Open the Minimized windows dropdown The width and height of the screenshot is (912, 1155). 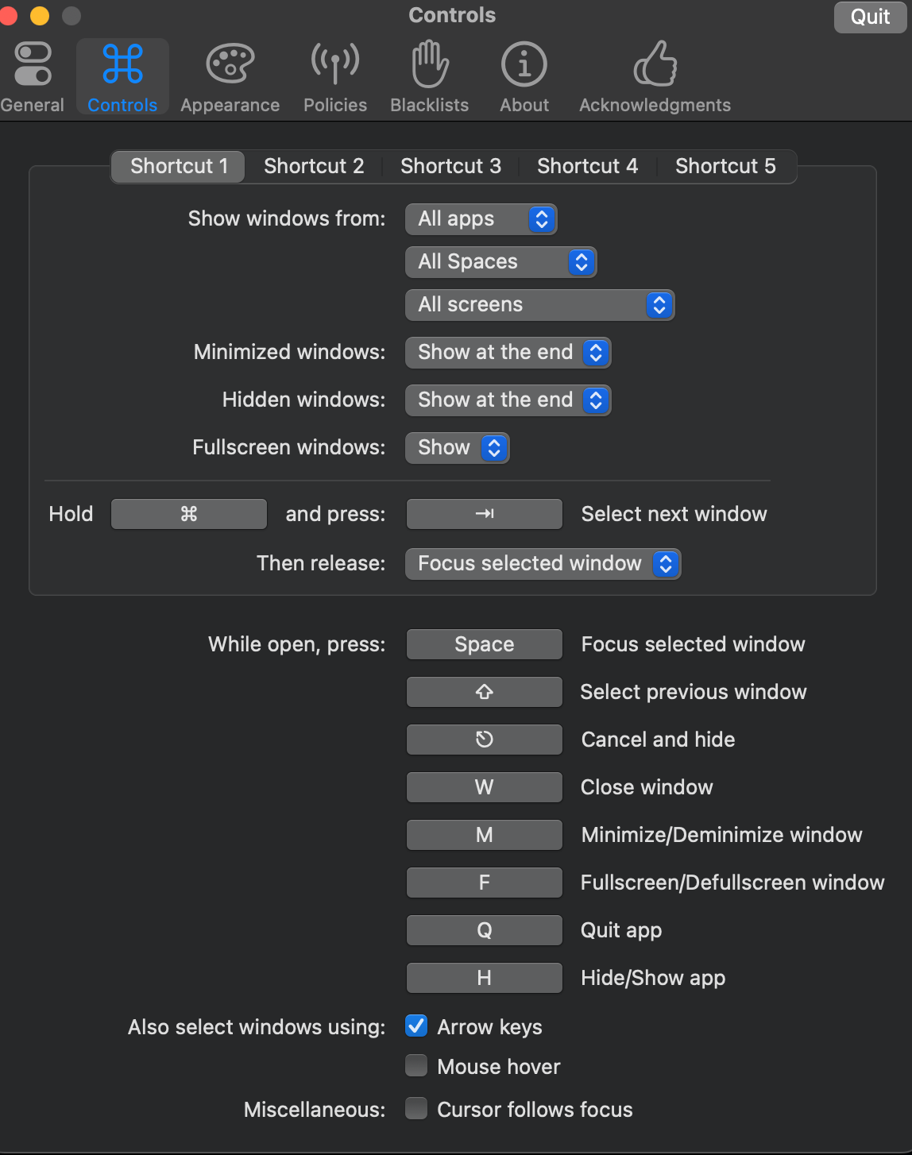click(508, 352)
